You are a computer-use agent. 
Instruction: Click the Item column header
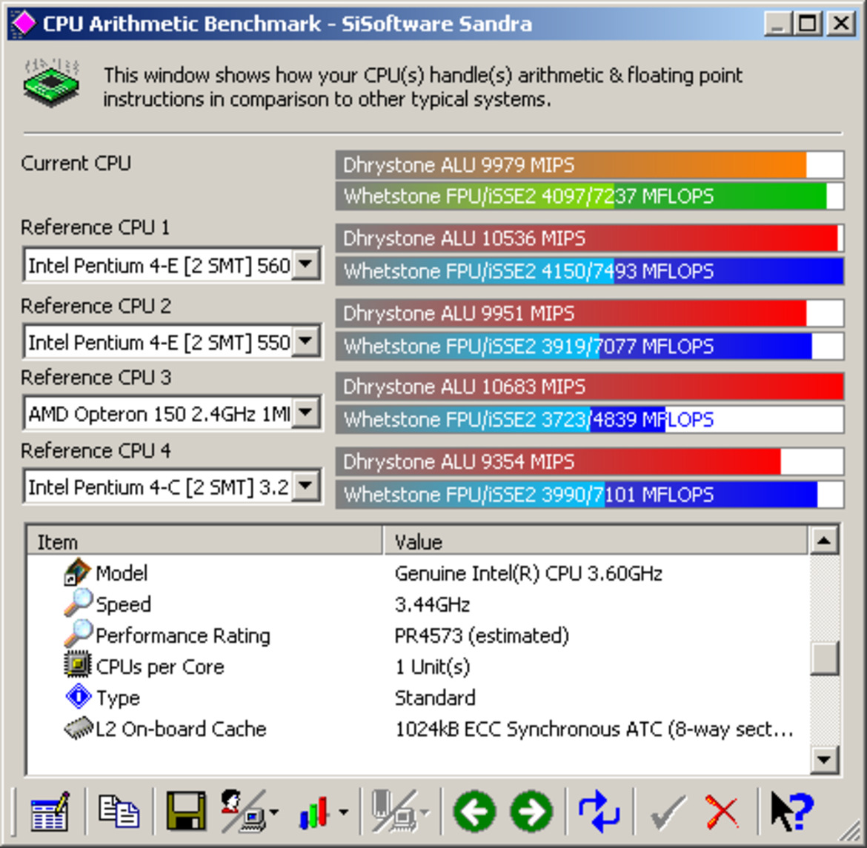click(x=205, y=541)
